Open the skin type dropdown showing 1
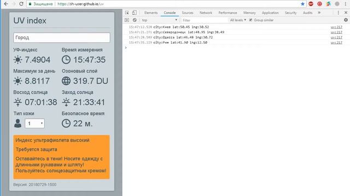Viewport: 350px width, 196px height. coord(34,124)
